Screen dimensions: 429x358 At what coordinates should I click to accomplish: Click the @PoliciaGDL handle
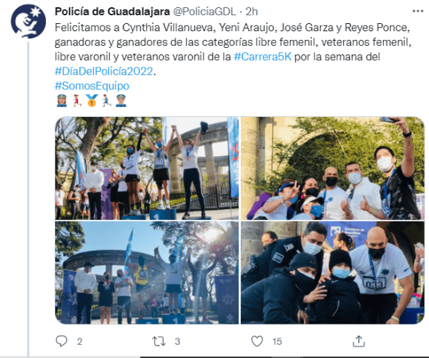click(x=204, y=12)
